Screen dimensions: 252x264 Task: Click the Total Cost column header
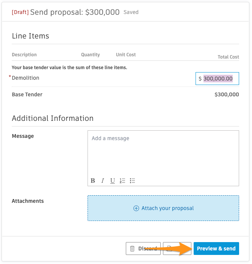coord(229,57)
